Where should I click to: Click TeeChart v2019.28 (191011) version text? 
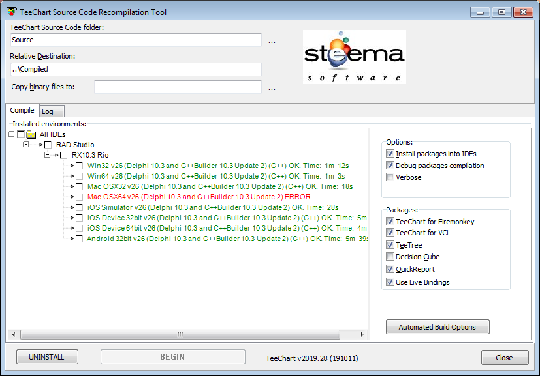click(312, 358)
